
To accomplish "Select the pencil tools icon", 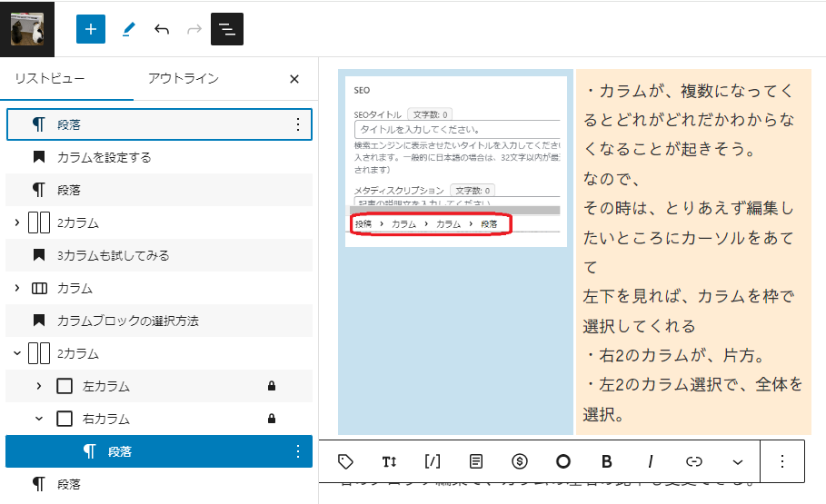I will [127, 29].
